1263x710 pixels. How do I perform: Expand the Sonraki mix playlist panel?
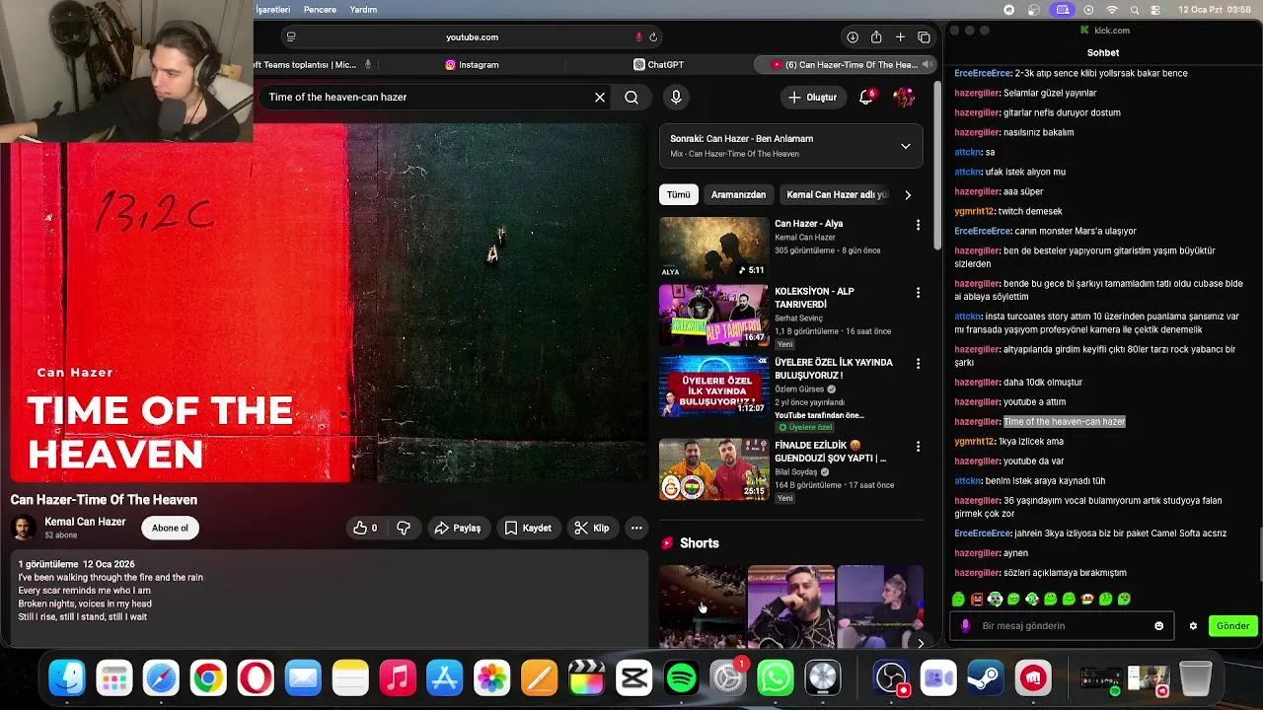905,146
